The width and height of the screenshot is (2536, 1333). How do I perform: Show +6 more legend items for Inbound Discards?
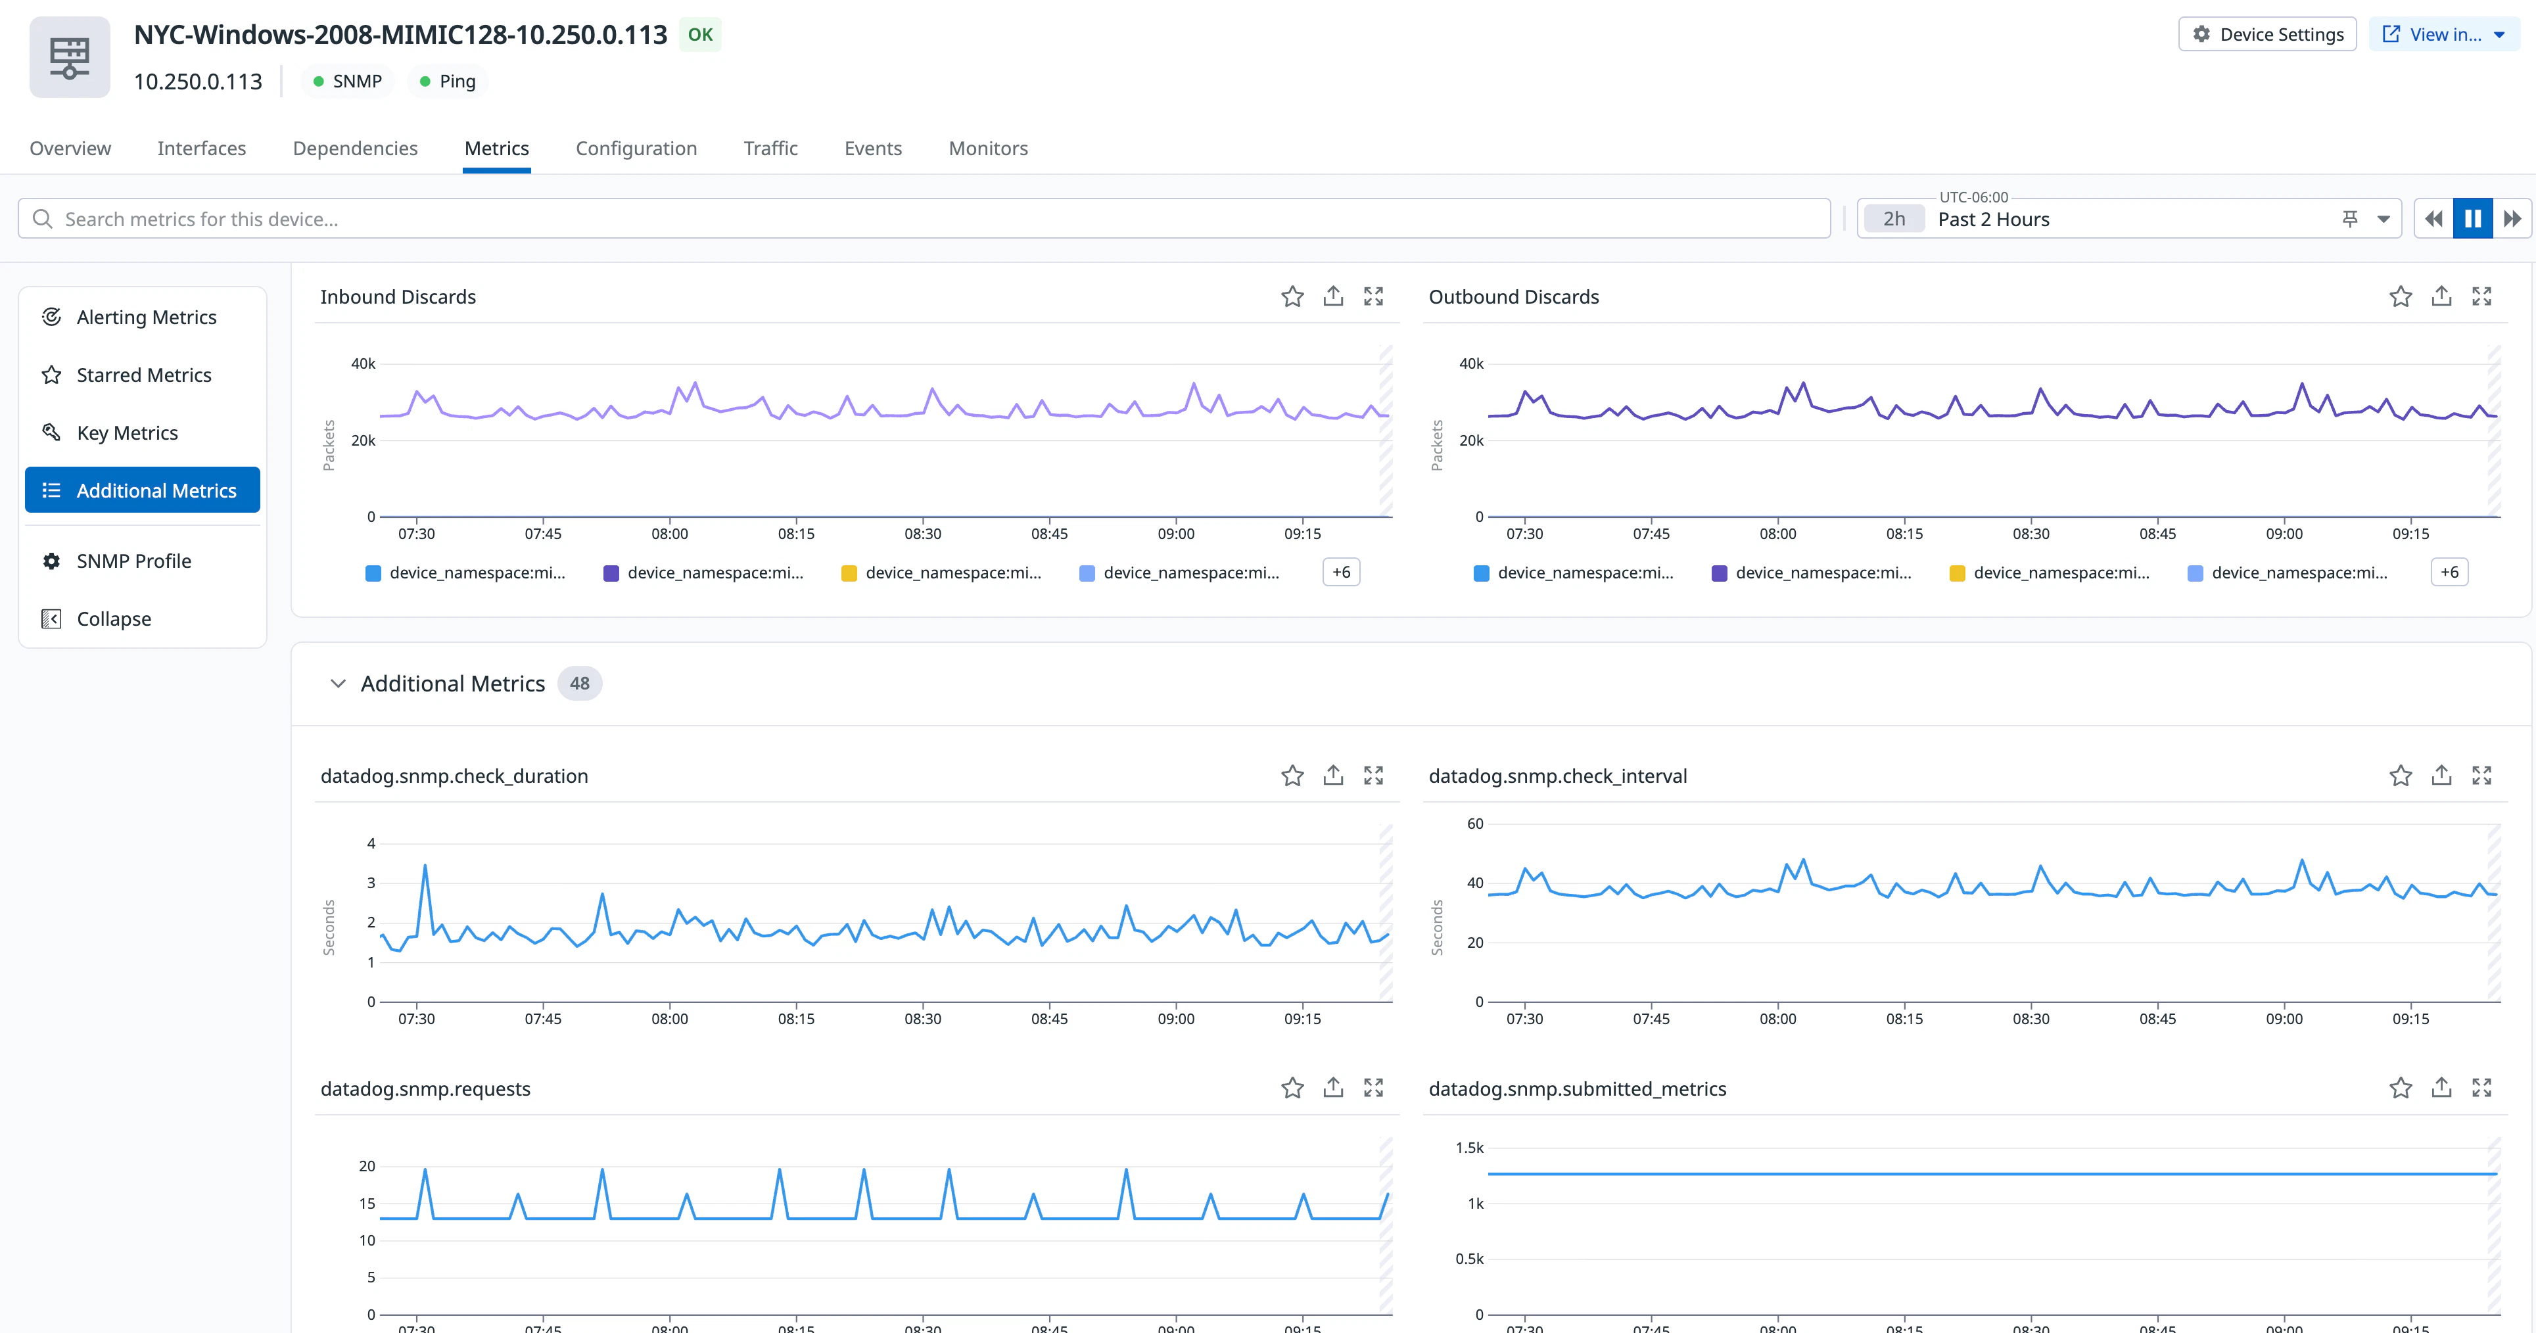[x=1341, y=572]
